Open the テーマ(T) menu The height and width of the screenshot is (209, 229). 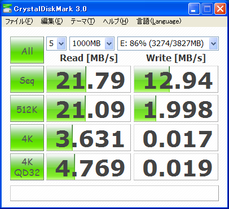pyautogui.click(x=83, y=21)
